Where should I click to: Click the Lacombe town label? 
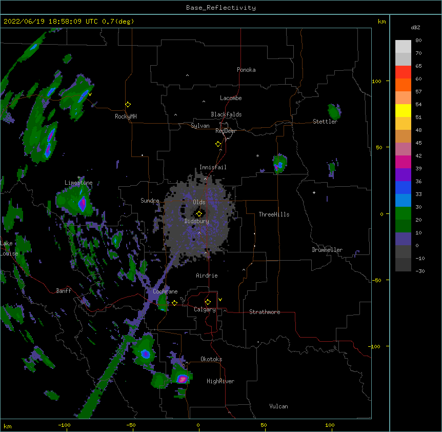coord(231,98)
